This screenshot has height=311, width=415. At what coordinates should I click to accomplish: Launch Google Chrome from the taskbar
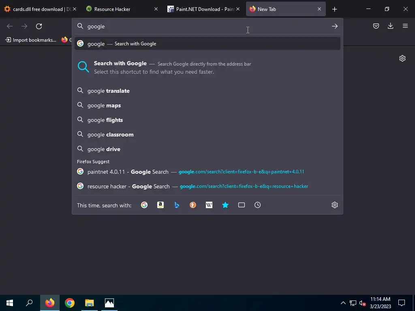70,303
